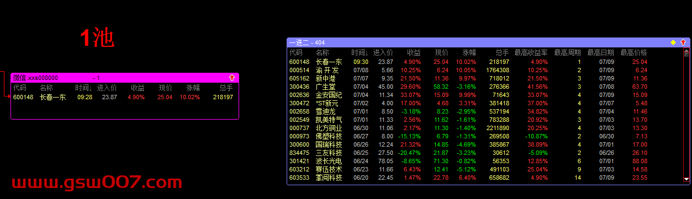Select stock row 渝开发 000514

486,71
